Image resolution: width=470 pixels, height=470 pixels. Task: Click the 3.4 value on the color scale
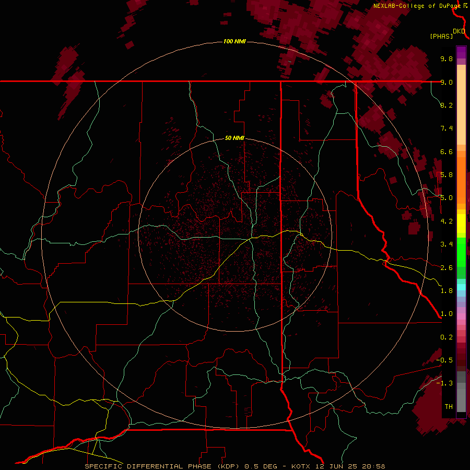(x=446, y=244)
